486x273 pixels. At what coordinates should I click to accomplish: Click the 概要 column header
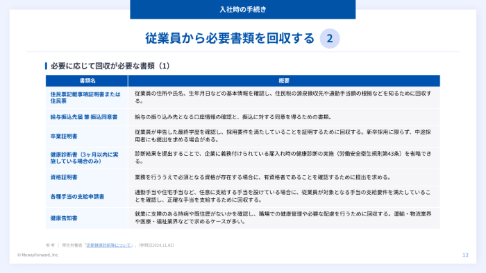click(x=284, y=80)
